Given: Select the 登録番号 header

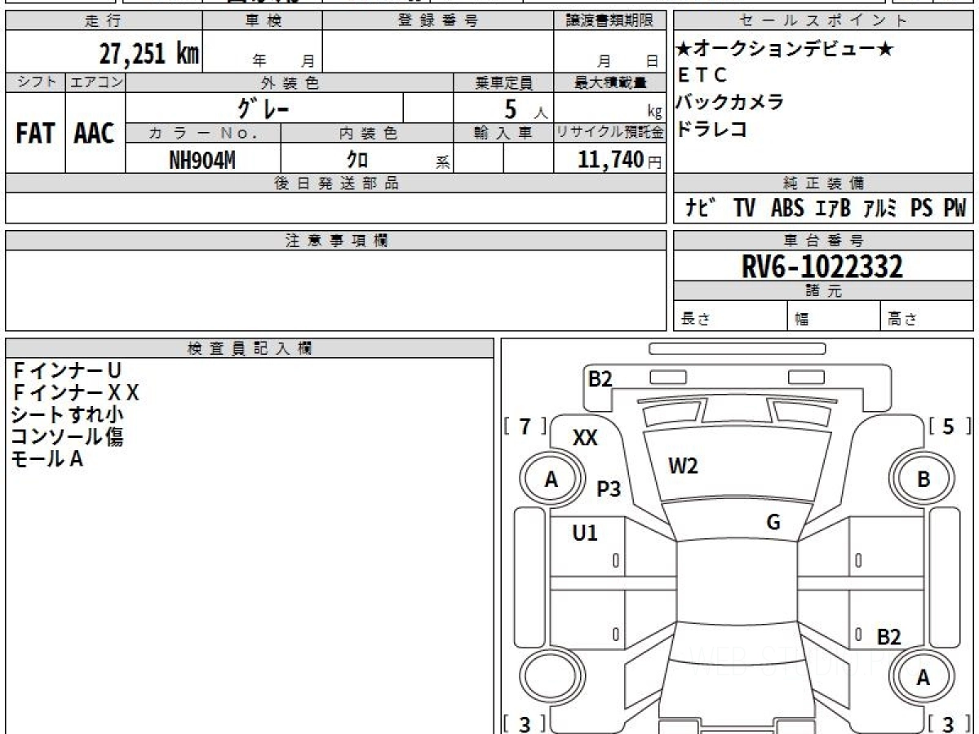Looking at the screenshot, I should (x=438, y=21).
